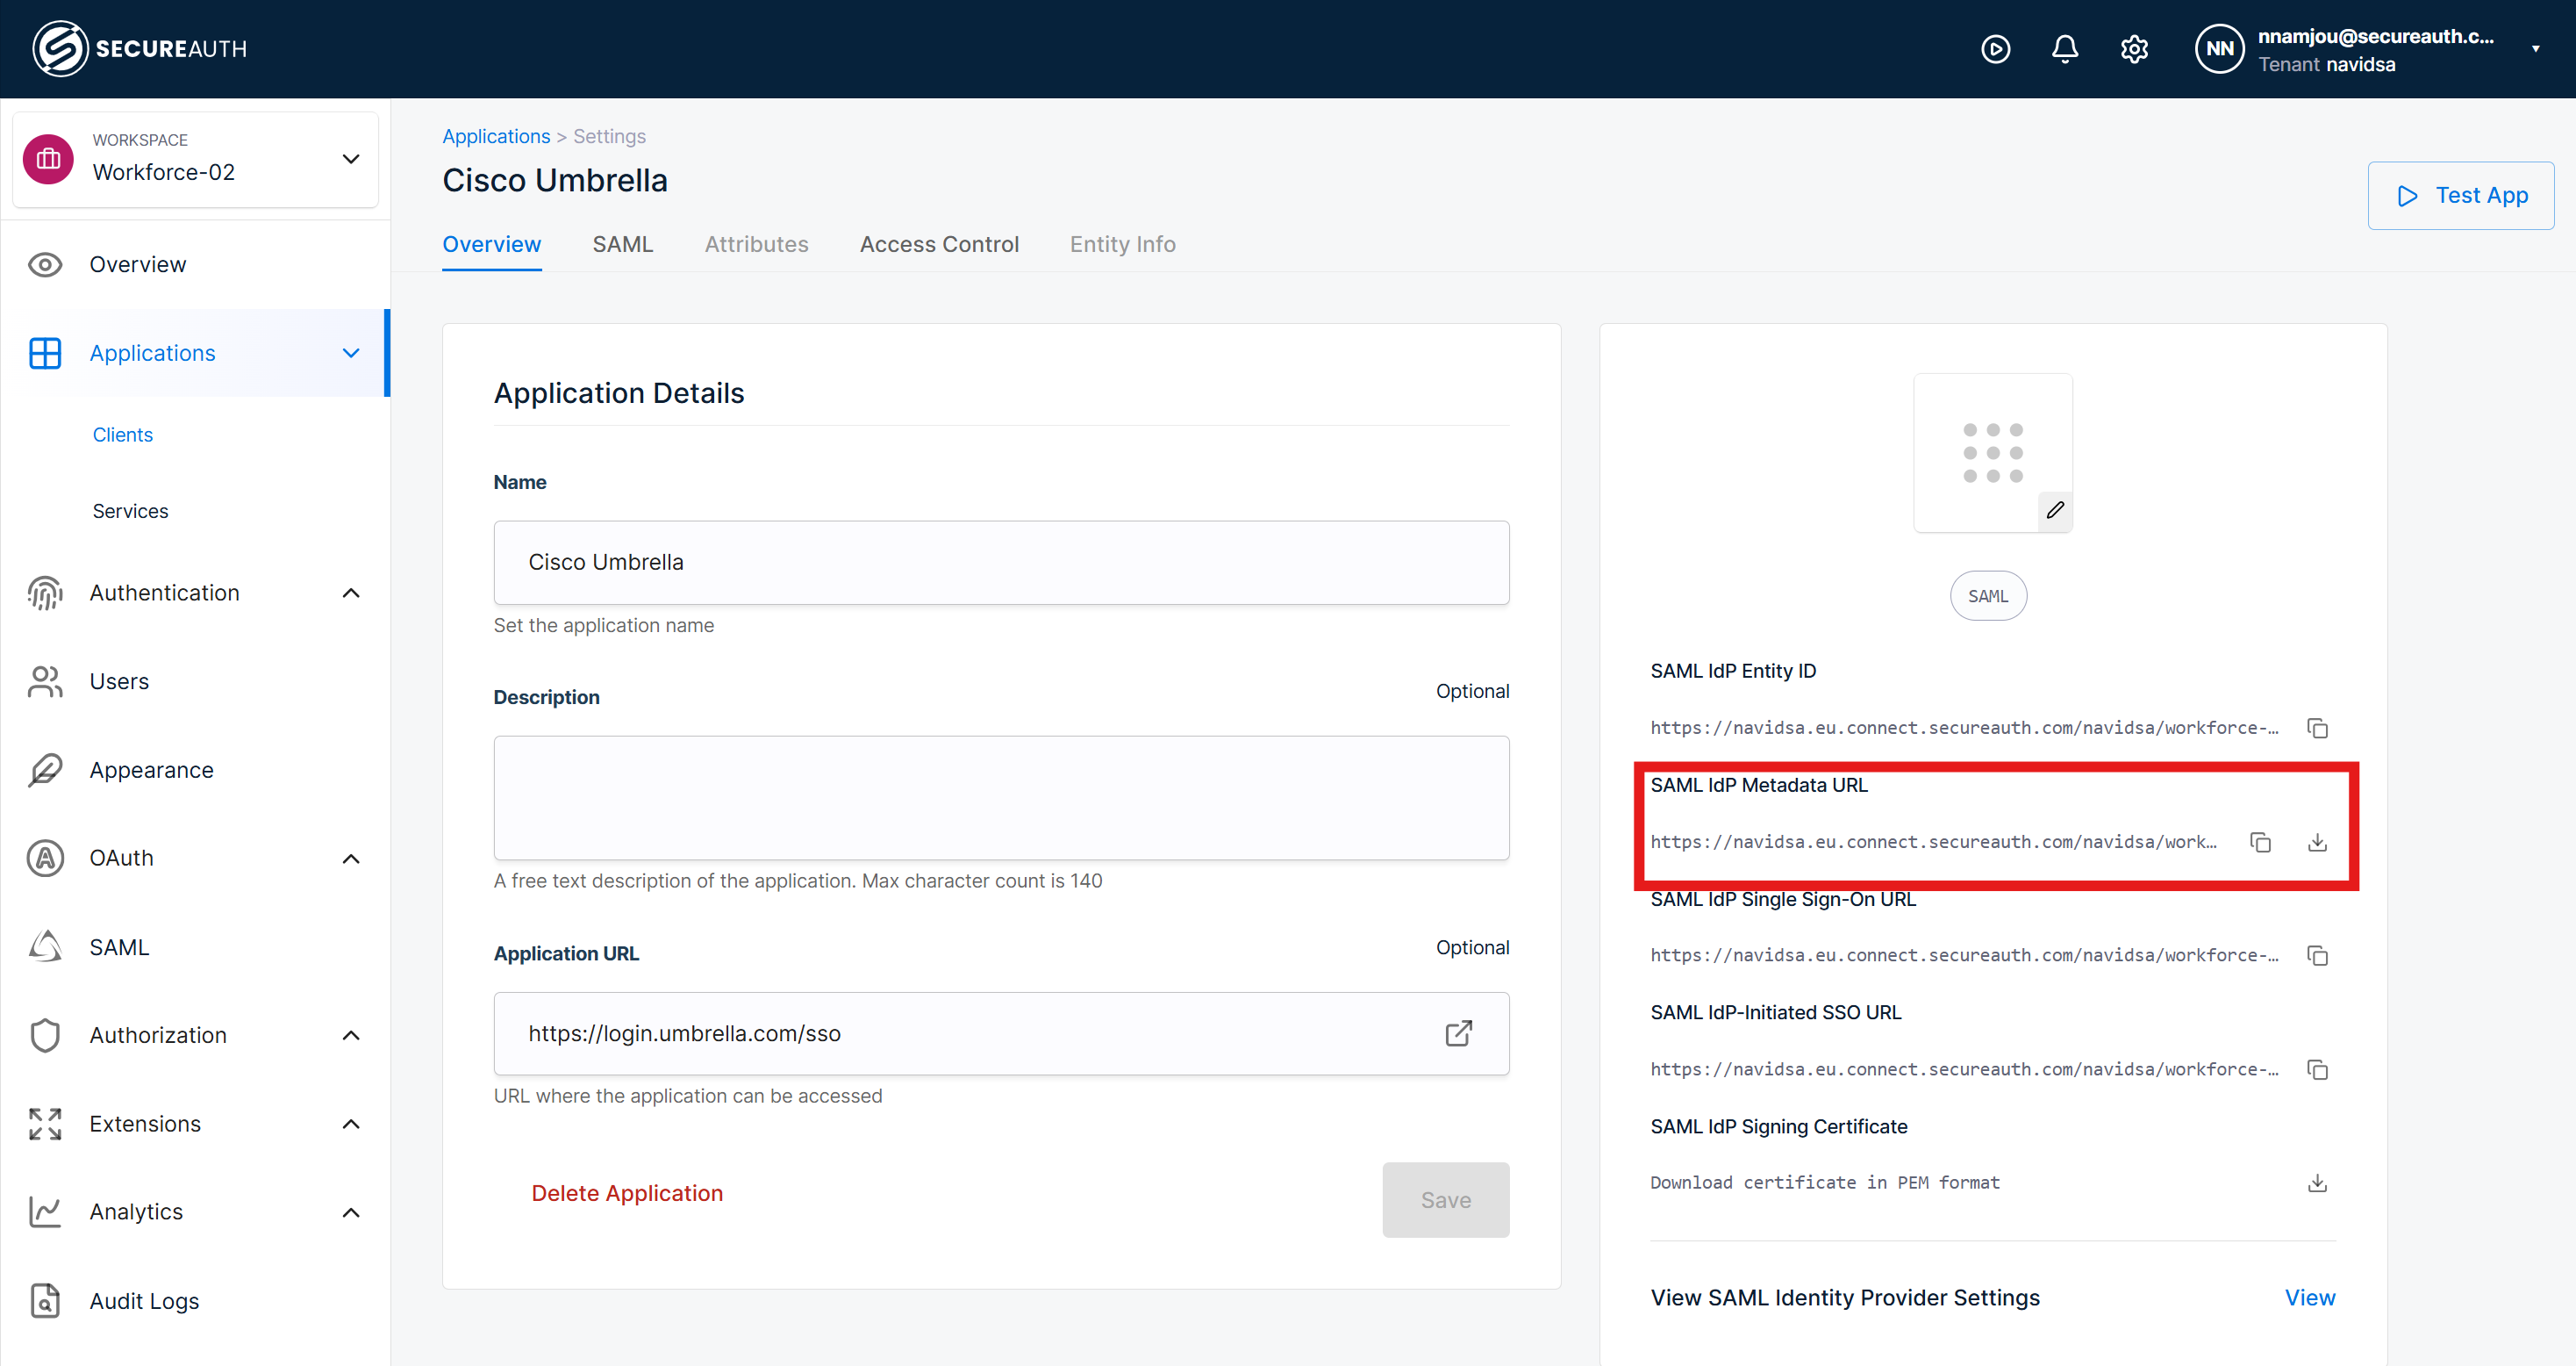Expand the OAuth section chevron
2576x1366 pixels.
click(351, 859)
